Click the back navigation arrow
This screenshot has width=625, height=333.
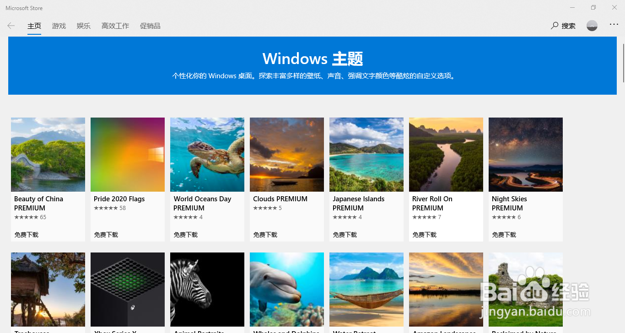[11, 26]
